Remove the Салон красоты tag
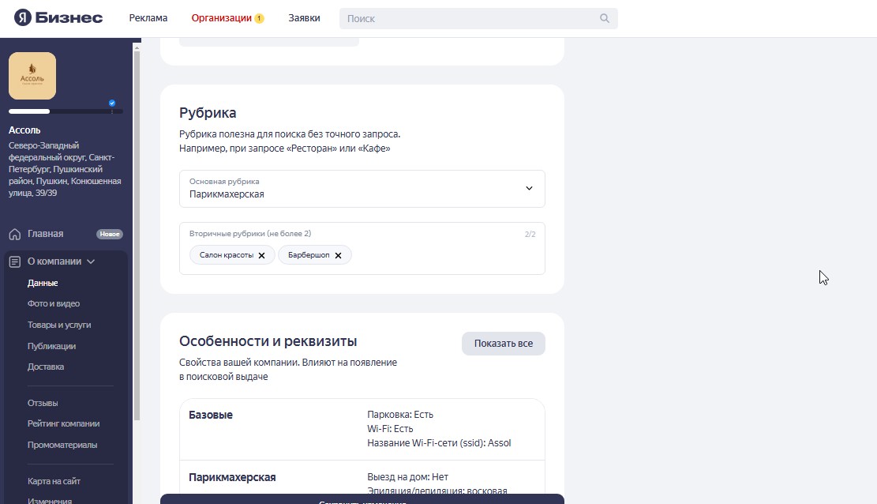The height and width of the screenshot is (504, 877). click(x=261, y=255)
